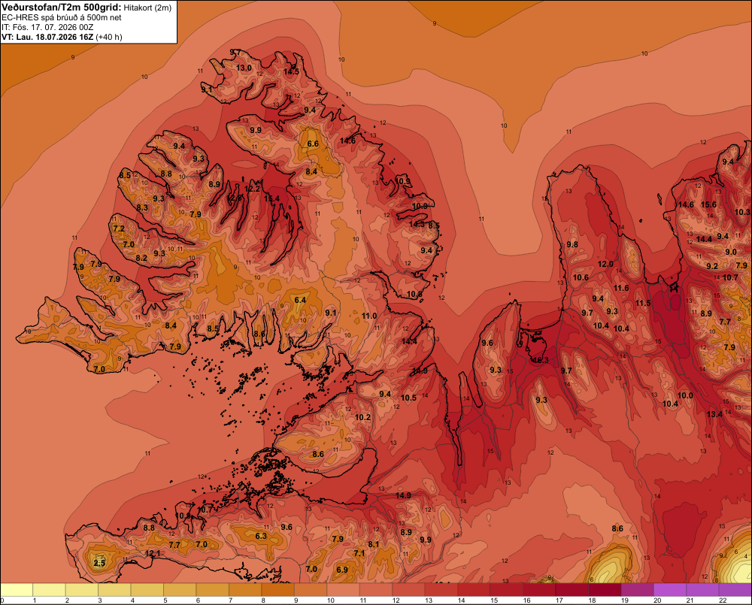Click the '15.6' temperature label
The width and height of the screenshot is (752, 605).
tap(709, 204)
